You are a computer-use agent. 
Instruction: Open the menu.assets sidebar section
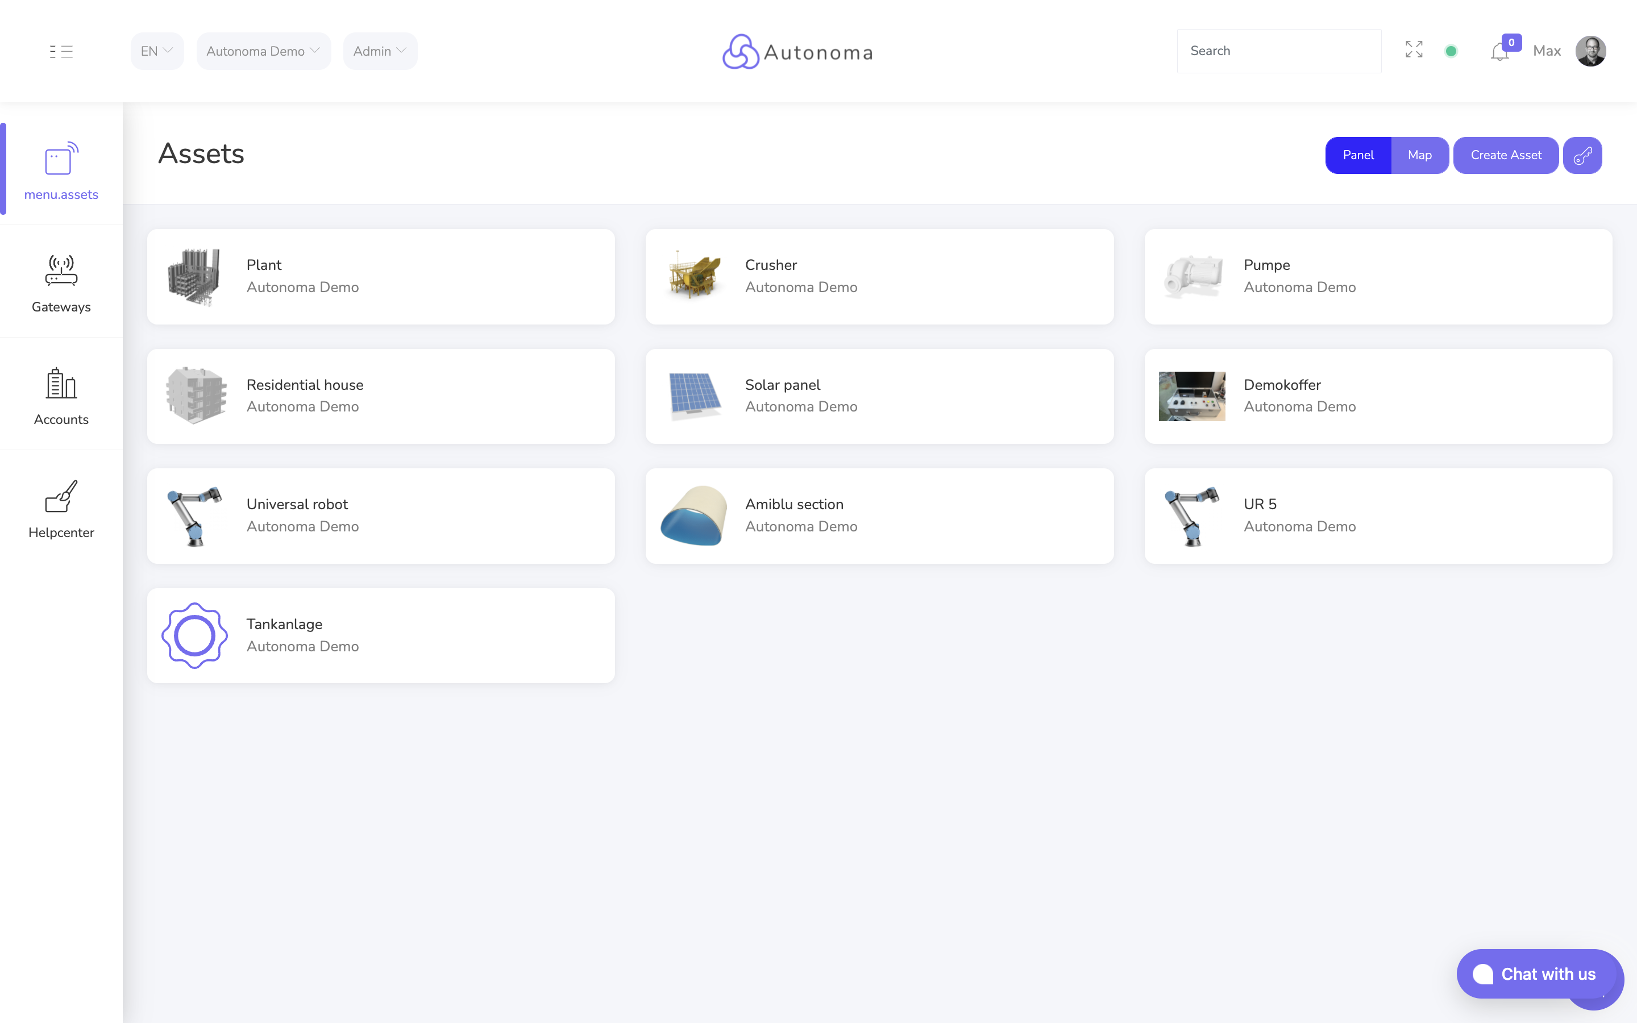coord(61,169)
